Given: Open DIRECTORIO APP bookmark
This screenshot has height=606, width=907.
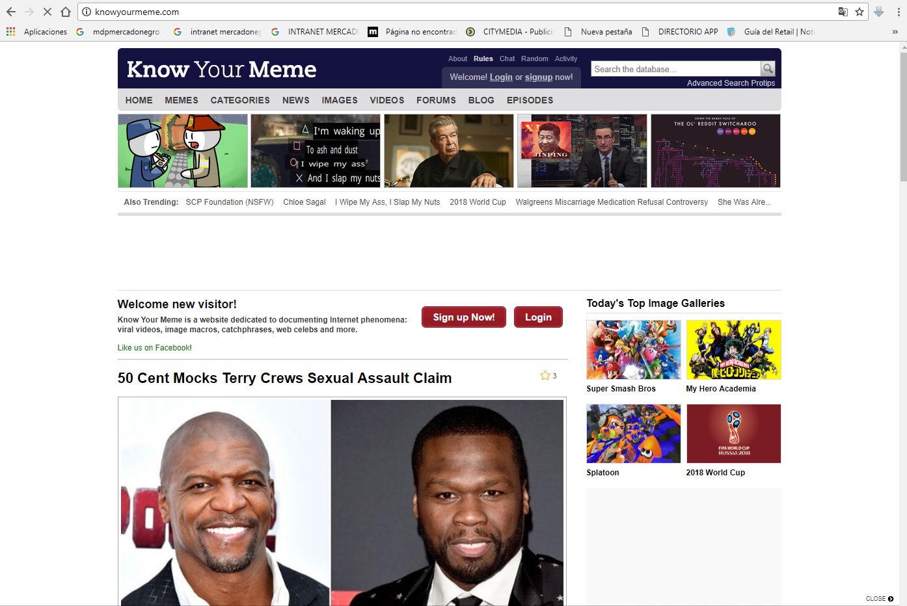Looking at the screenshot, I should point(680,31).
